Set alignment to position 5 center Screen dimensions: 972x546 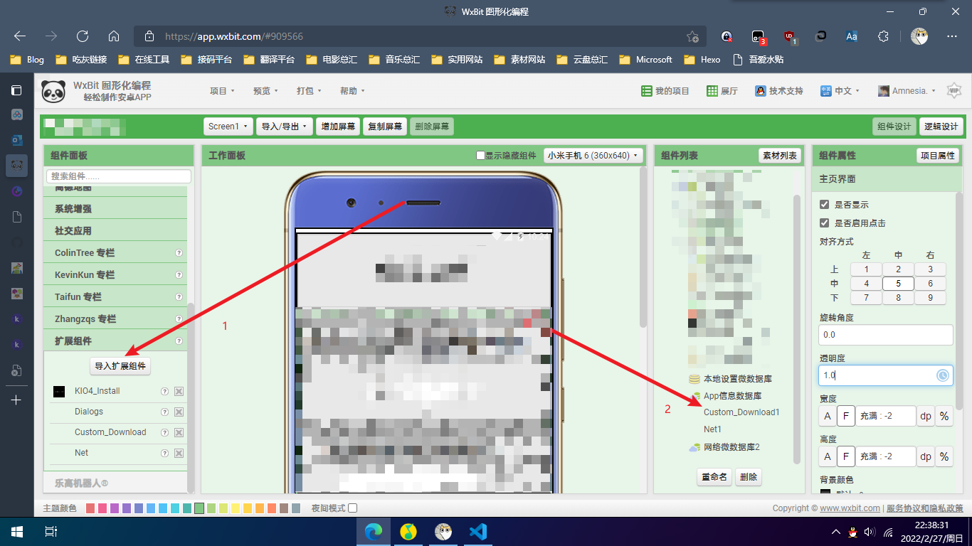coord(898,284)
